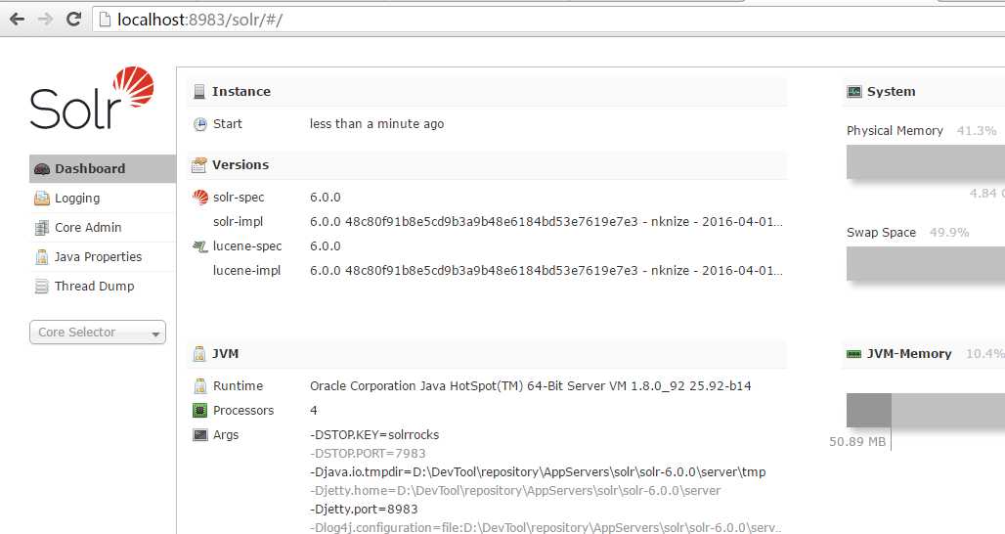
Task: Select the -Djetty.port=8983 argument
Action: (x=364, y=509)
